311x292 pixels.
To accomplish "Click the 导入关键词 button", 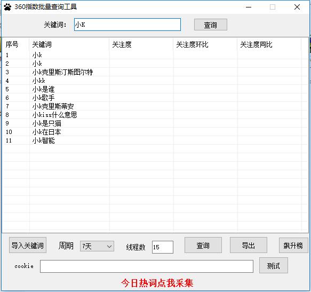I will pyautogui.click(x=28, y=245).
